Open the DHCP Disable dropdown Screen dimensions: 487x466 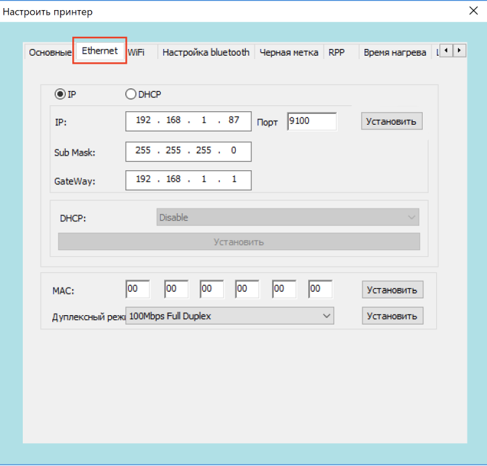click(x=288, y=217)
